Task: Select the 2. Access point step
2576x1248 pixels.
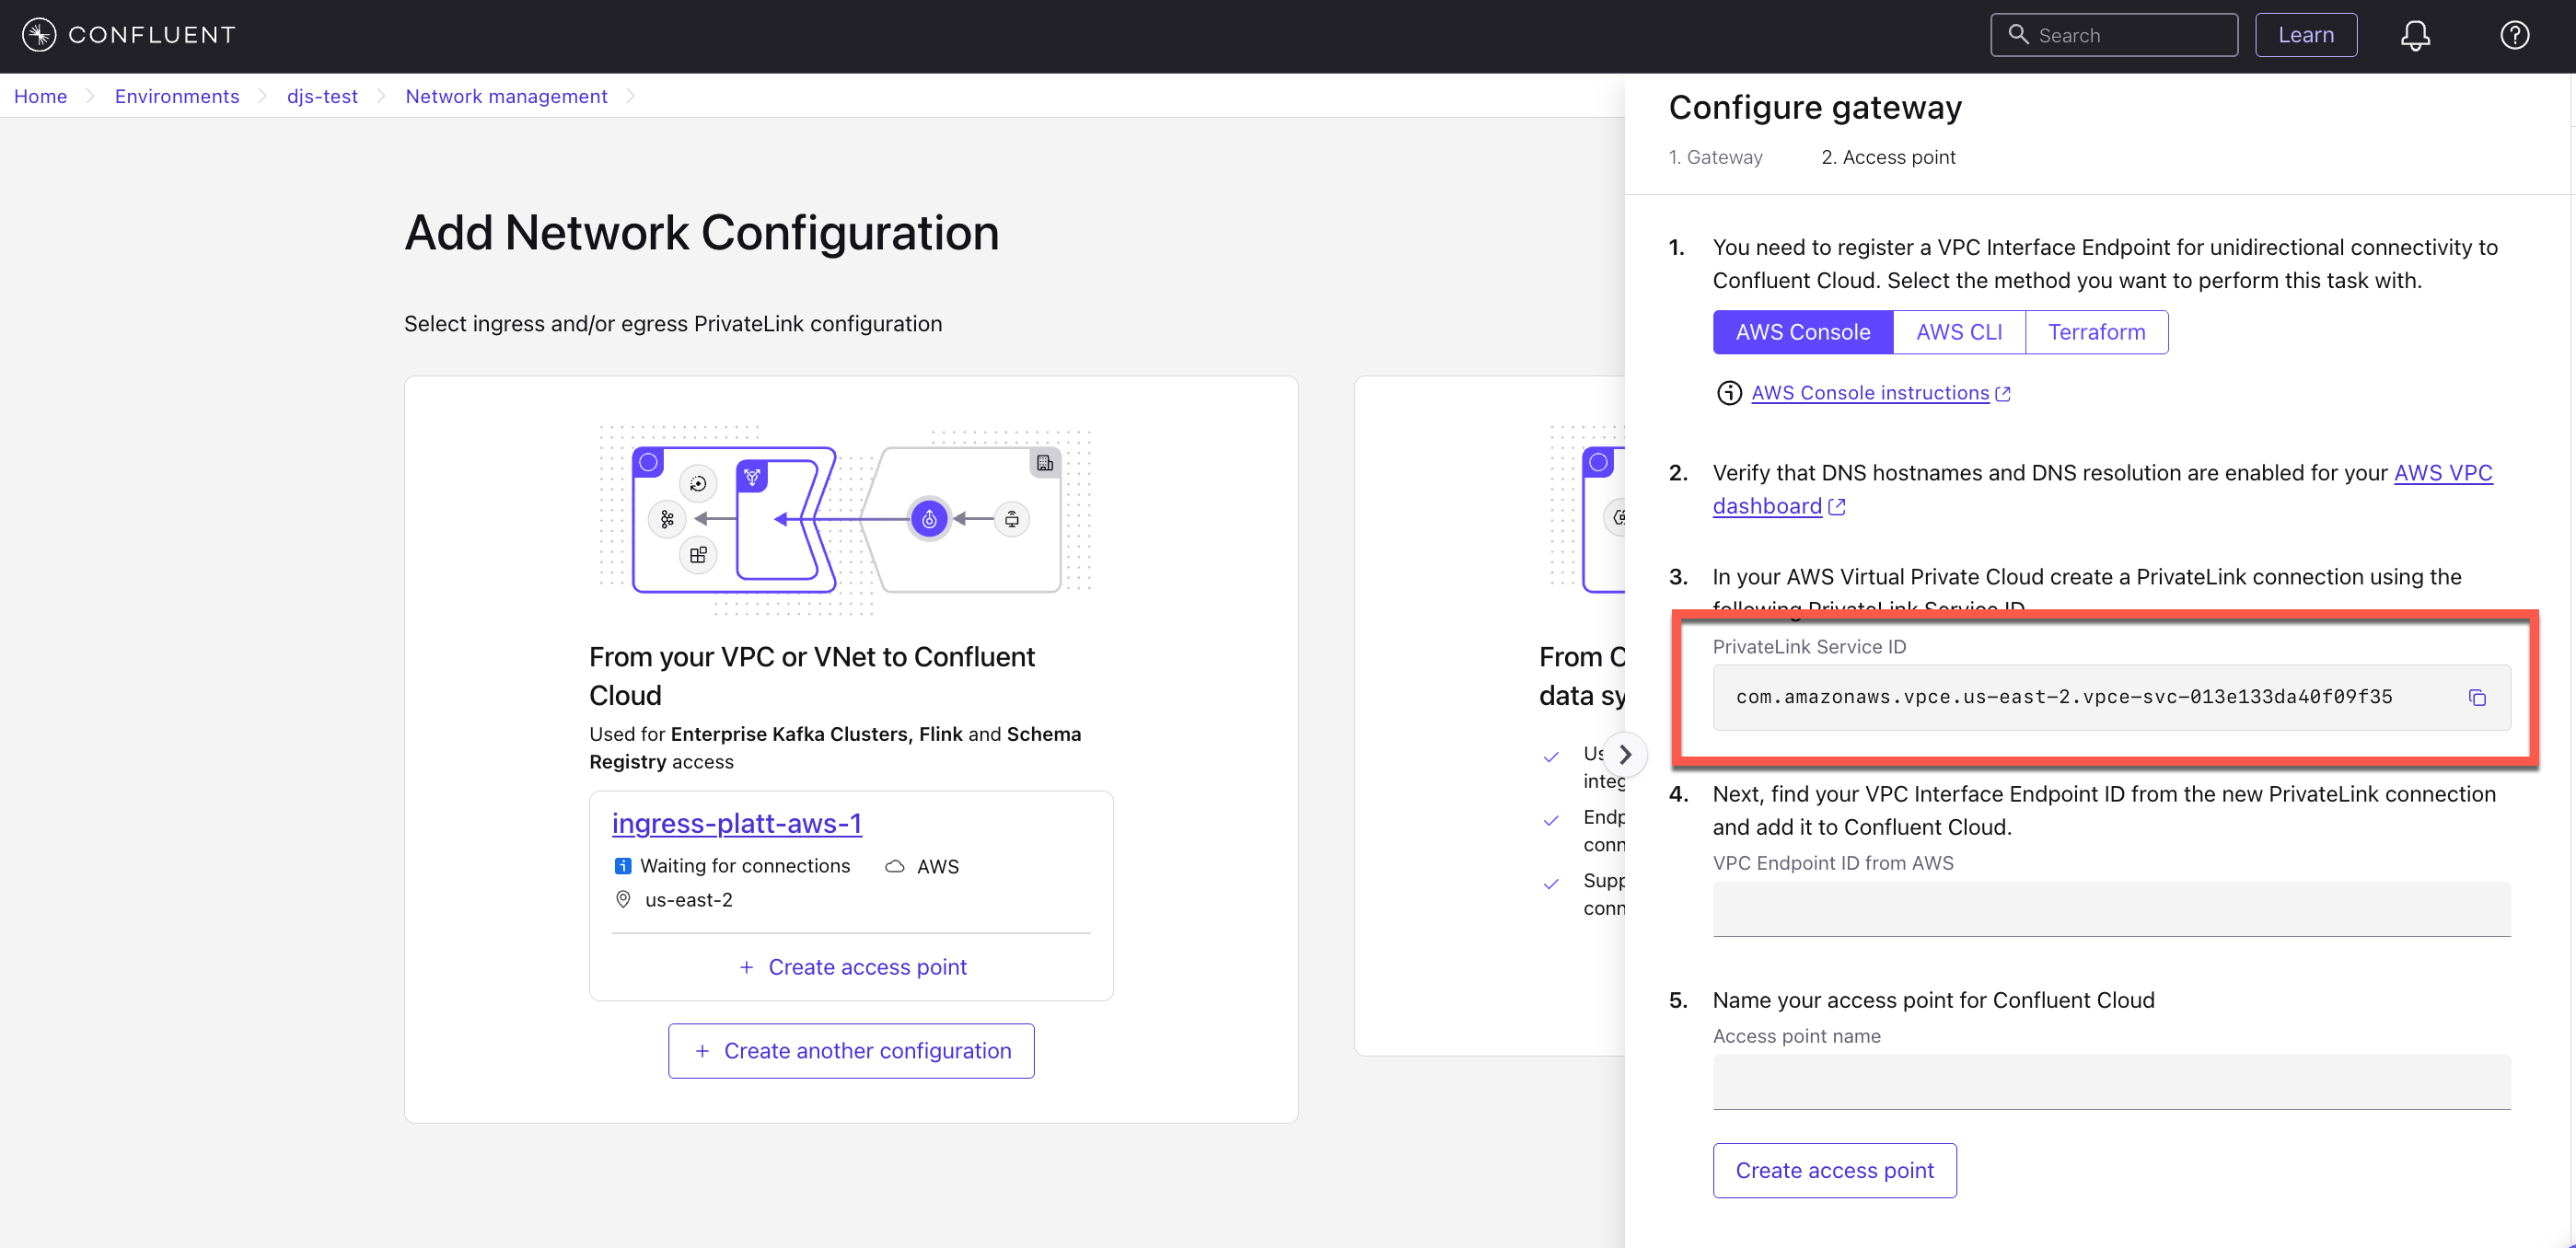Action: point(1888,157)
